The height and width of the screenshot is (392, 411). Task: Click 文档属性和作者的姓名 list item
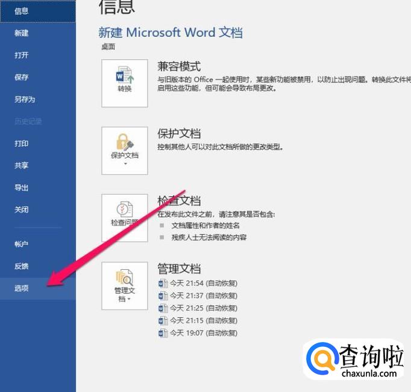point(205,225)
